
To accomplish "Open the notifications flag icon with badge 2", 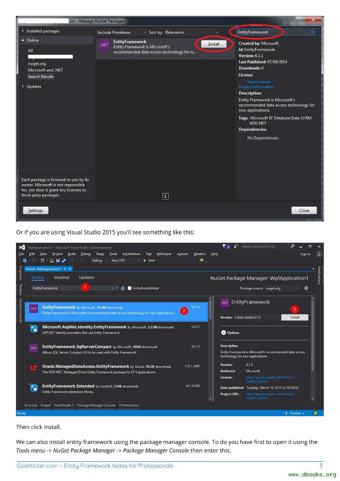I will tap(226, 246).
